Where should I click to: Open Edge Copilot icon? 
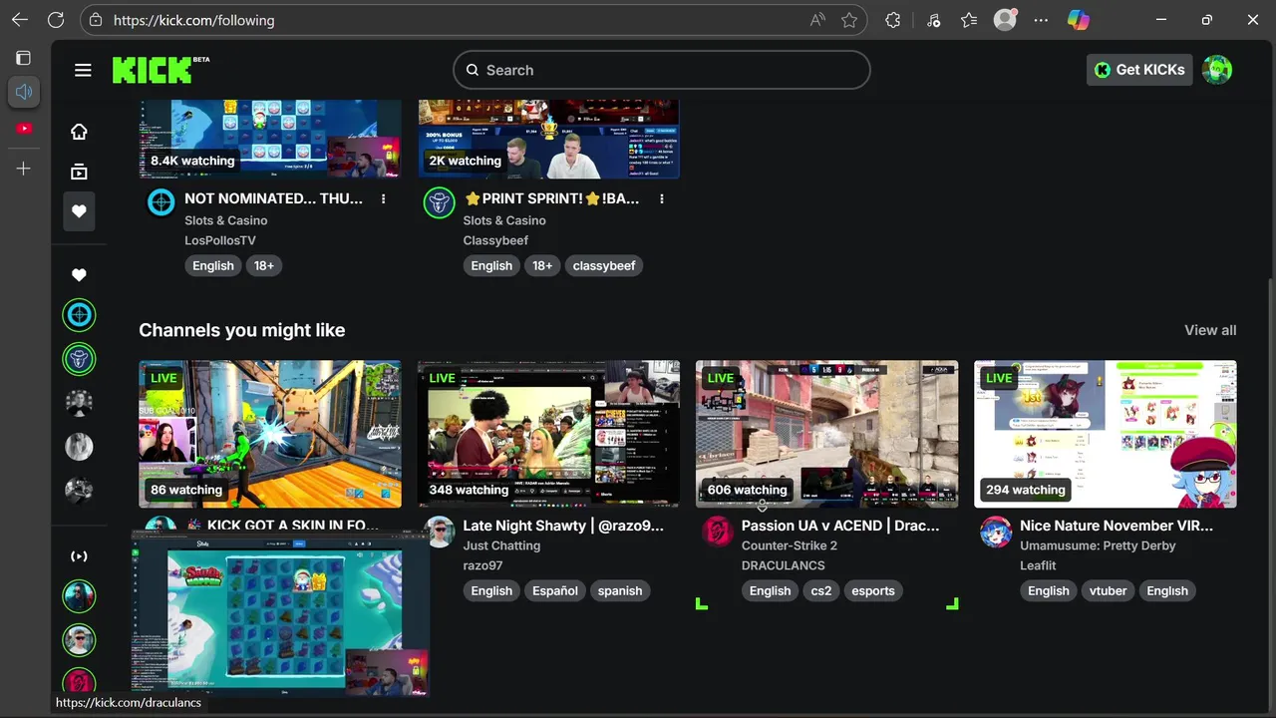pyautogui.click(x=1079, y=20)
